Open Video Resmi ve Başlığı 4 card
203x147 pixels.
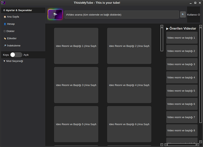coord(129,85)
